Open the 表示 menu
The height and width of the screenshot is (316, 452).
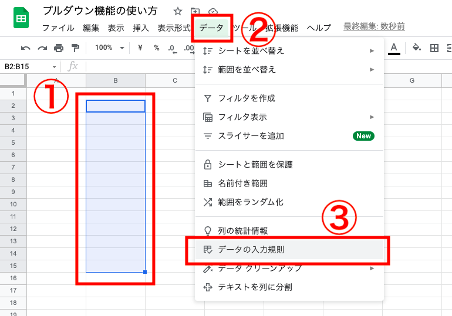[116, 28]
